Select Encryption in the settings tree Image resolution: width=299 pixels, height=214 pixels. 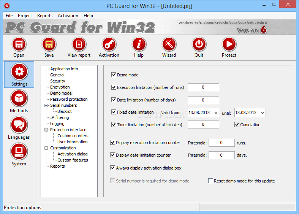60,87
